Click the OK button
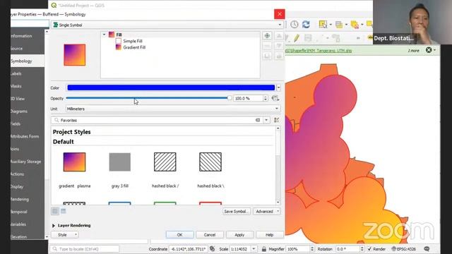452x254 pixels. (x=179, y=235)
